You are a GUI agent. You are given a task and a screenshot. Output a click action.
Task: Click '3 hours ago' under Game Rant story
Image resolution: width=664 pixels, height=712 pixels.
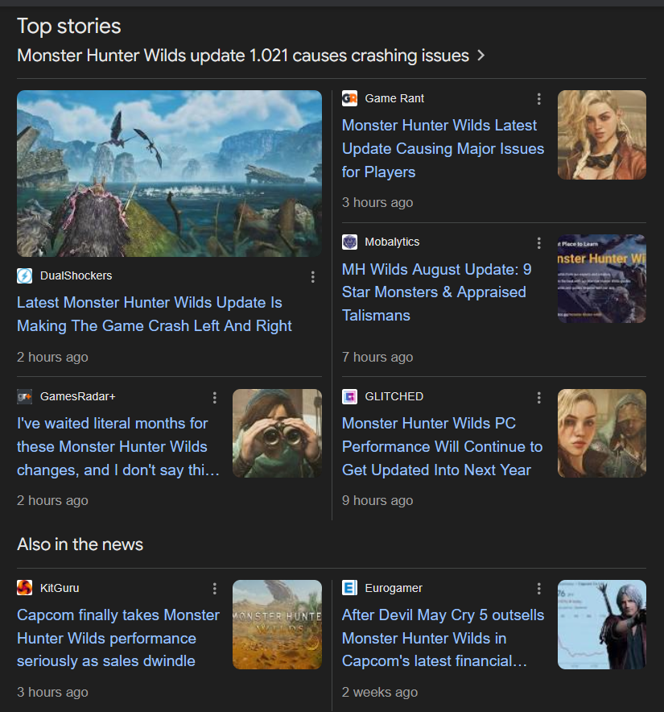377,202
